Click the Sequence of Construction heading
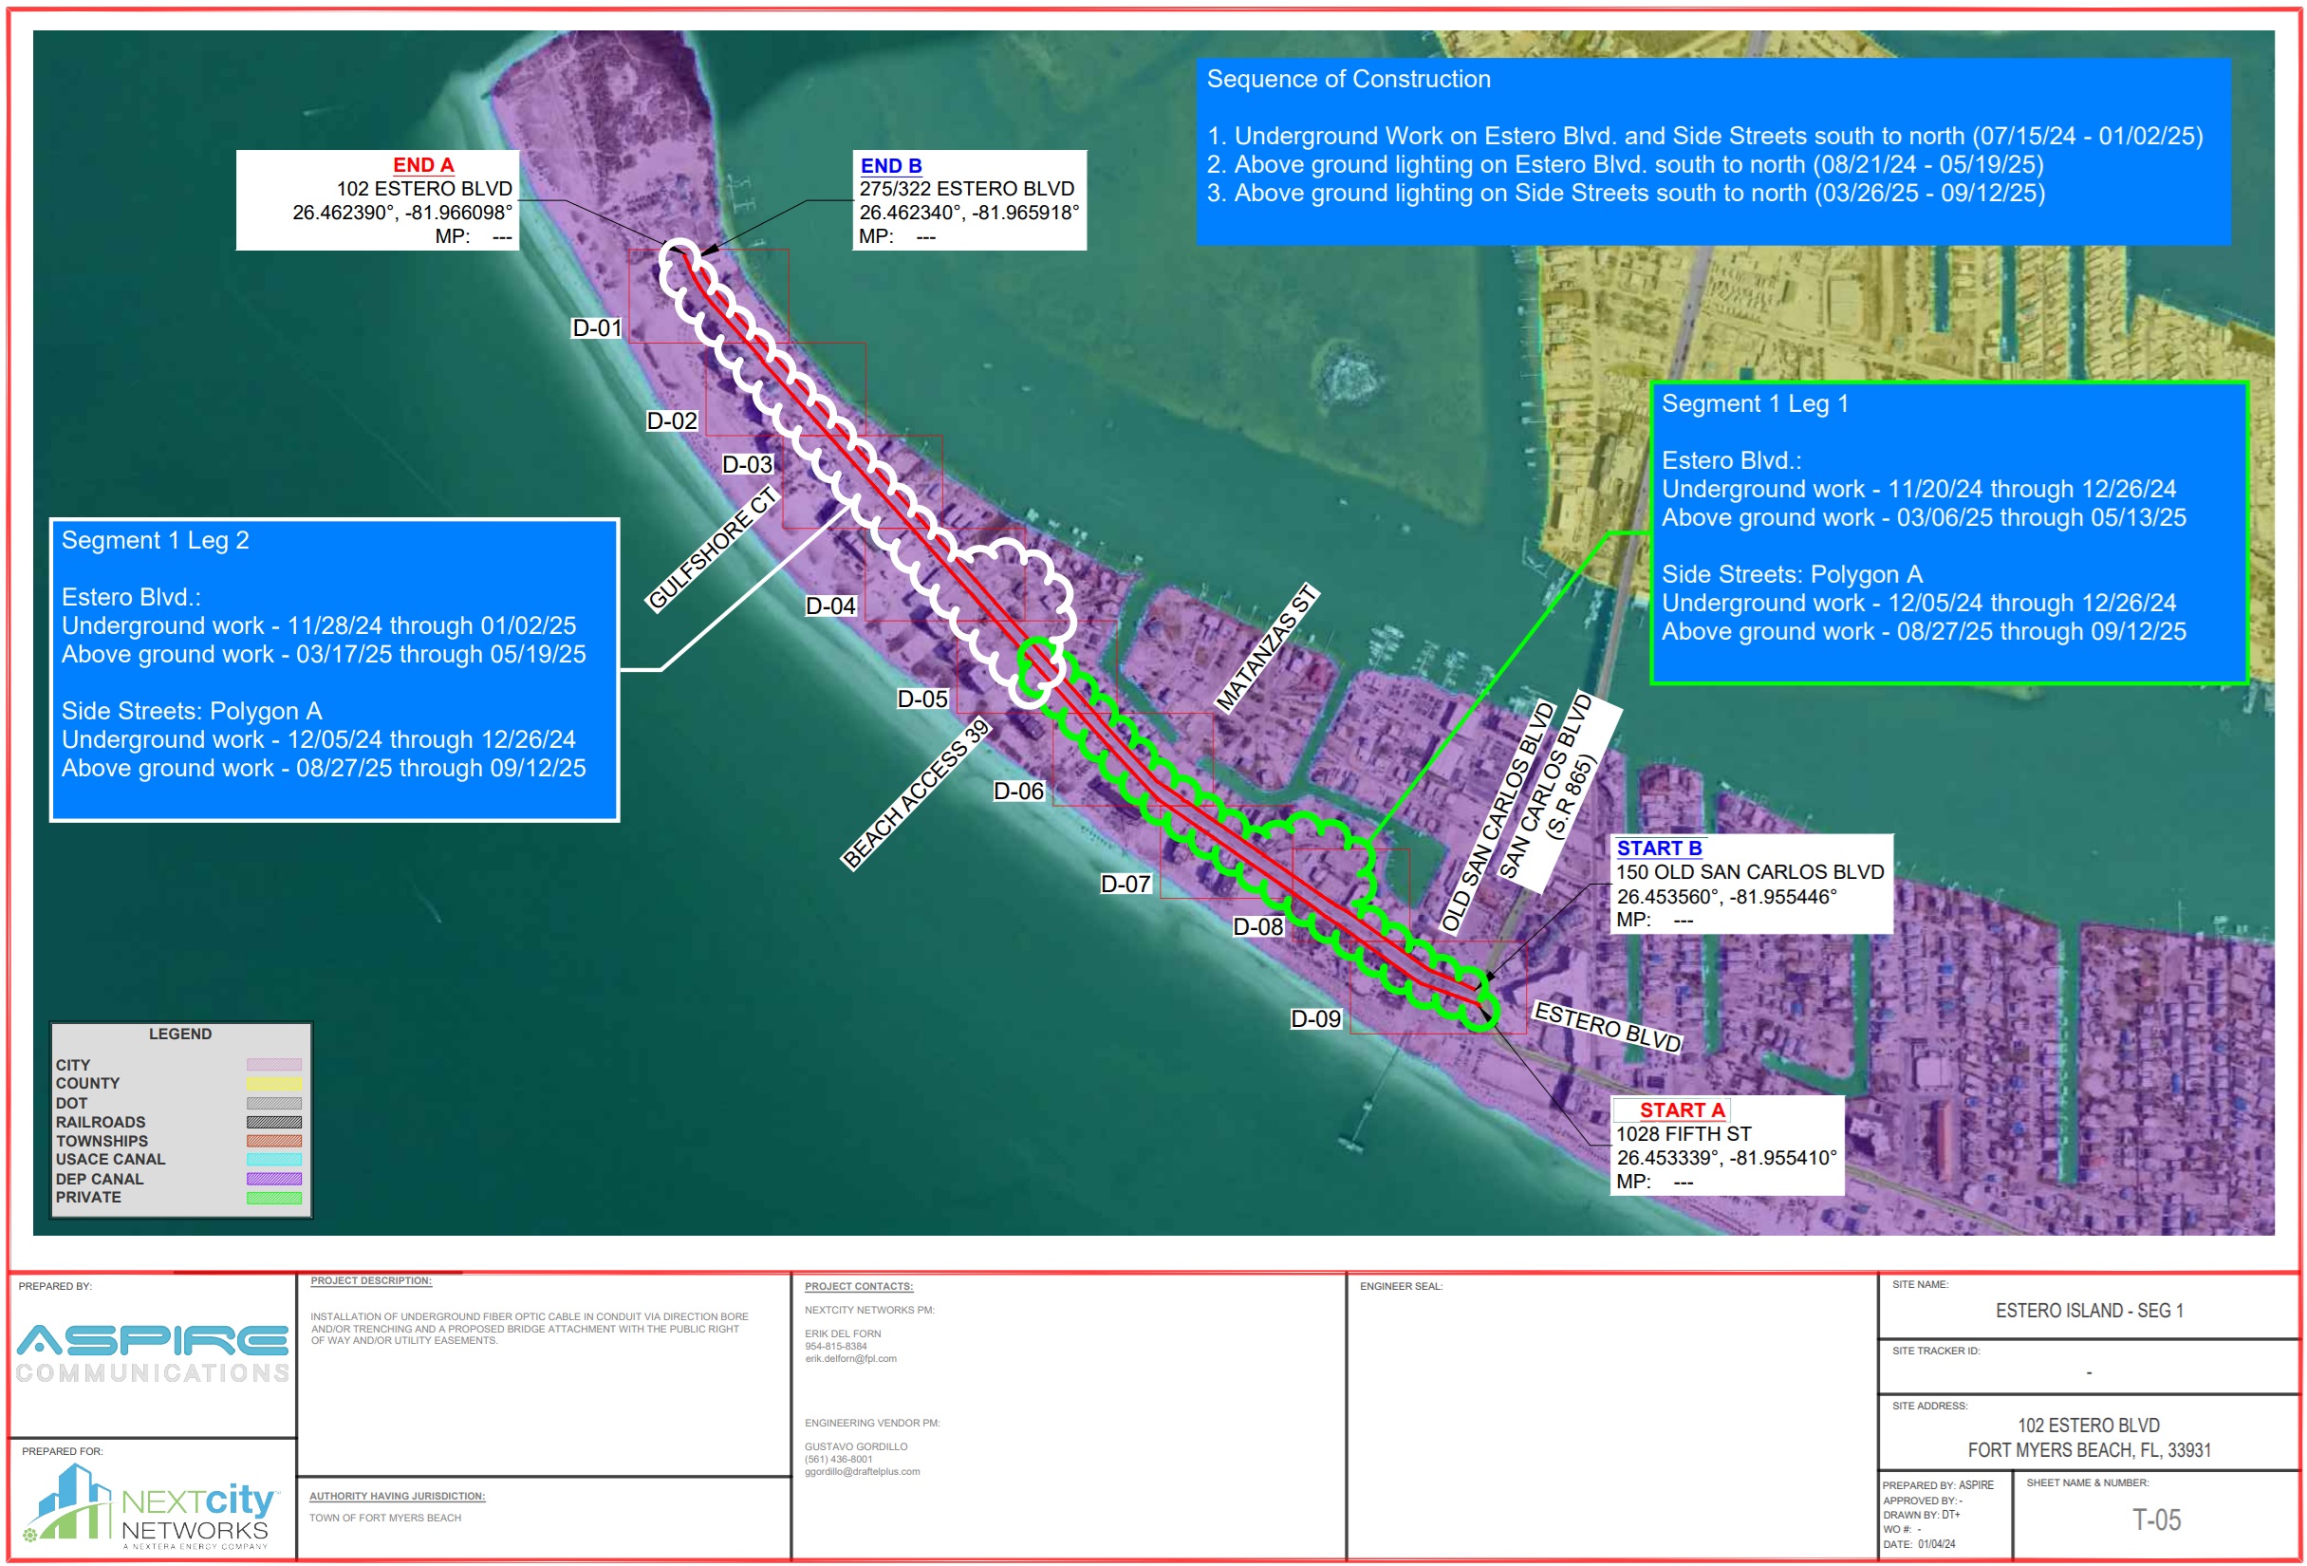The width and height of the screenshot is (2307, 1566). 1349,80
